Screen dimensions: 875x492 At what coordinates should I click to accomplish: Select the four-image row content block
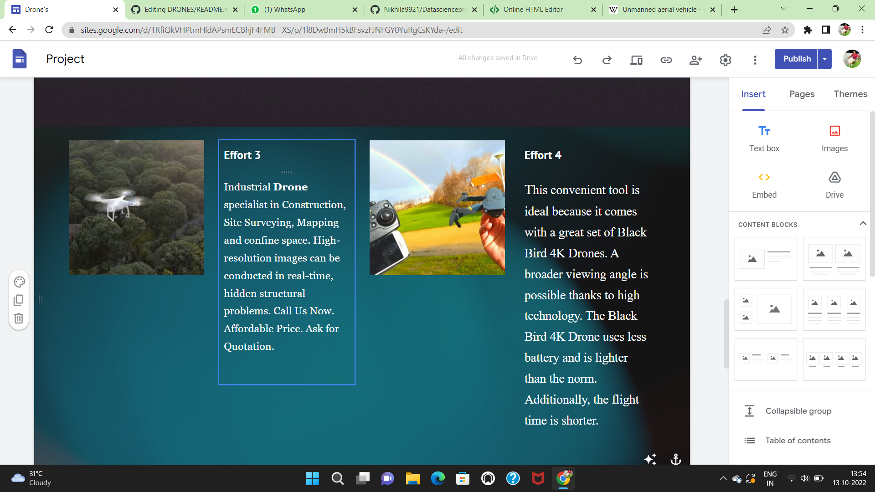coord(834,359)
